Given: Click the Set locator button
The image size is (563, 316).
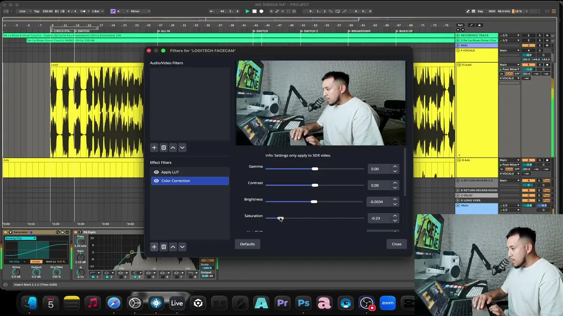Looking at the screenshot, I should [460, 25].
